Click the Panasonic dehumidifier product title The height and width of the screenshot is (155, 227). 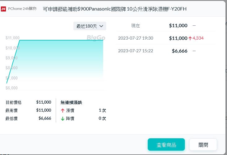tap(115, 9)
